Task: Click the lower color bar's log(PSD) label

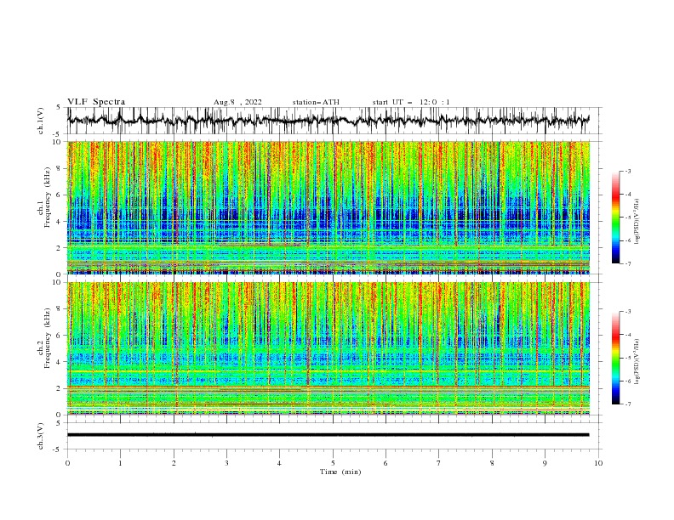Action: 637,361
